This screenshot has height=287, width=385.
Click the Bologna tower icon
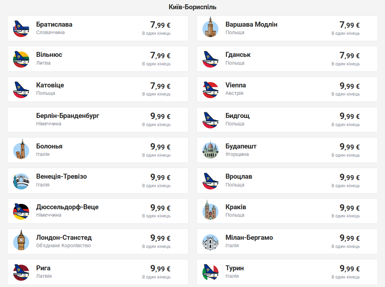tap(21, 150)
